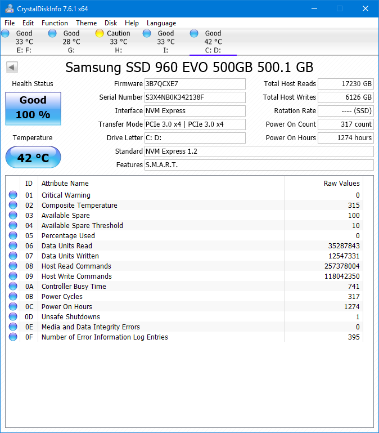Select the Data Units Written value 12547331

pyautogui.click(x=344, y=256)
